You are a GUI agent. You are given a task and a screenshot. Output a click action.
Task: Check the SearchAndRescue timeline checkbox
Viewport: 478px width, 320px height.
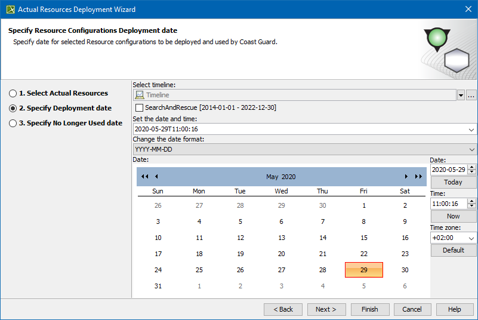click(139, 107)
